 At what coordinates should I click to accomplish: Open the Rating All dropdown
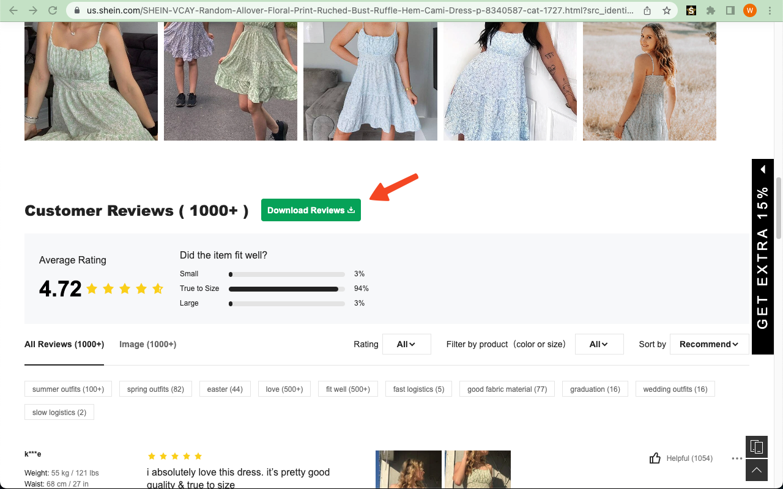[406, 344]
